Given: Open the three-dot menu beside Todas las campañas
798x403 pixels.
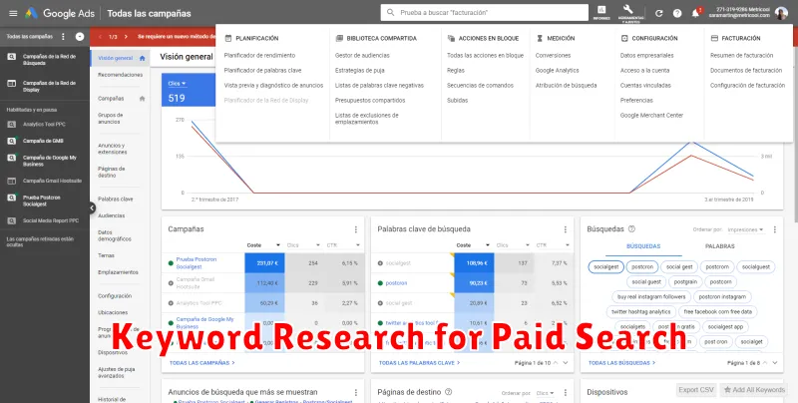Looking at the screenshot, I should coord(63,37).
